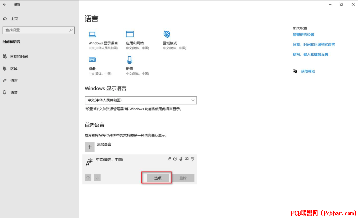
Task: Open 拼写、键入和键盘设置 link
Action: coord(311,55)
